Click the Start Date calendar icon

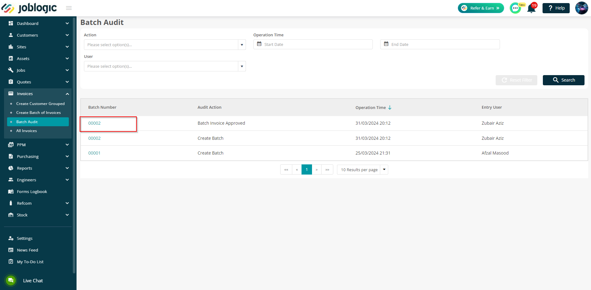coord(259,44)
